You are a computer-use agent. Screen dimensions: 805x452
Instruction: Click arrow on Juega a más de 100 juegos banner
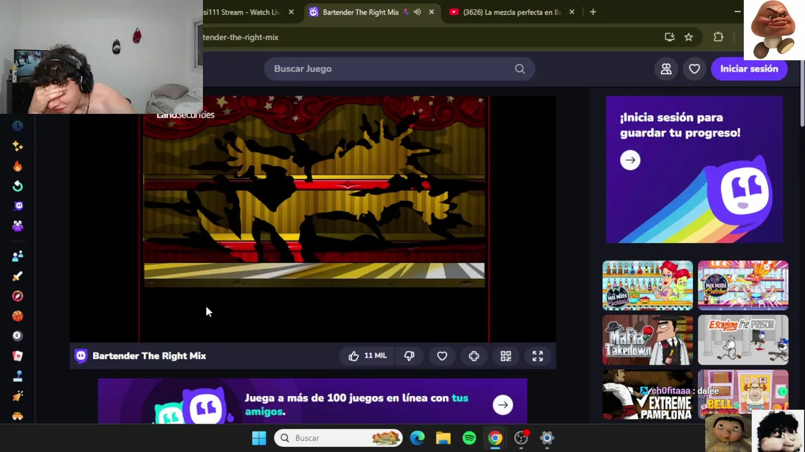502,405
